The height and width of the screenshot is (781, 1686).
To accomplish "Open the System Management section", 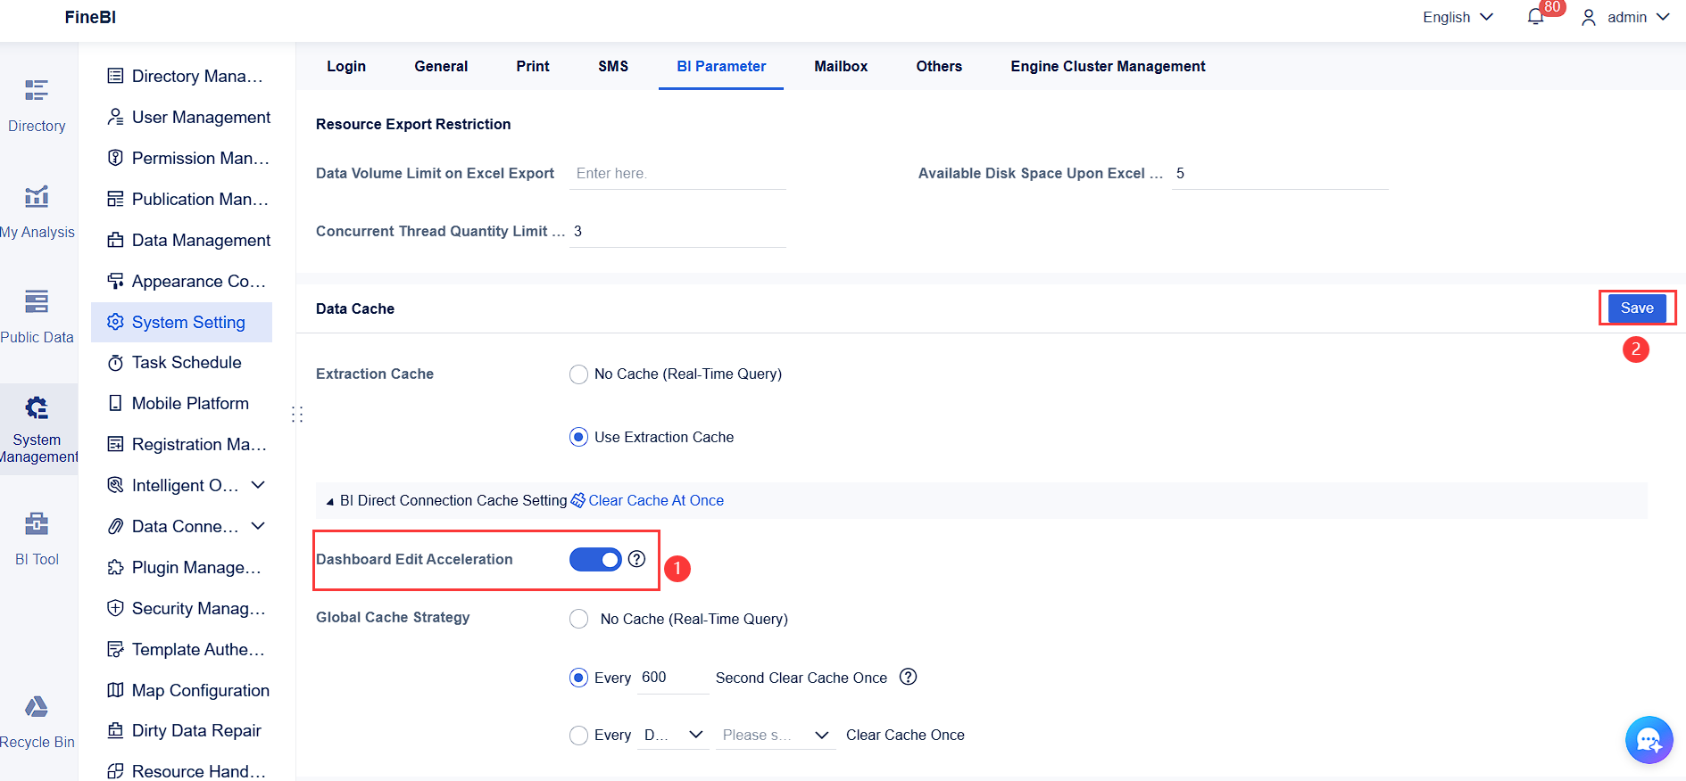I will 38,429.
